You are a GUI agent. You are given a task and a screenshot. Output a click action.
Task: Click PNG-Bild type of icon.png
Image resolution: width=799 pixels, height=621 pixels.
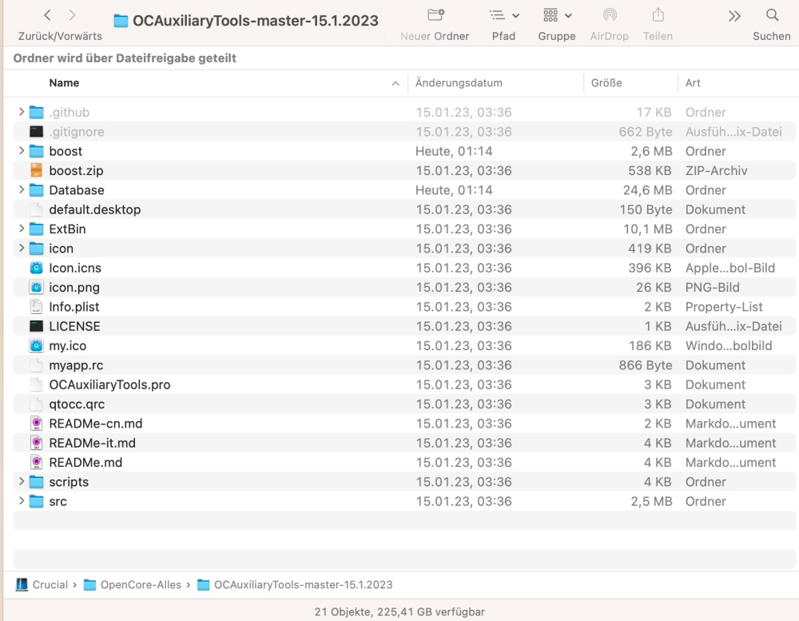(712, 288)
